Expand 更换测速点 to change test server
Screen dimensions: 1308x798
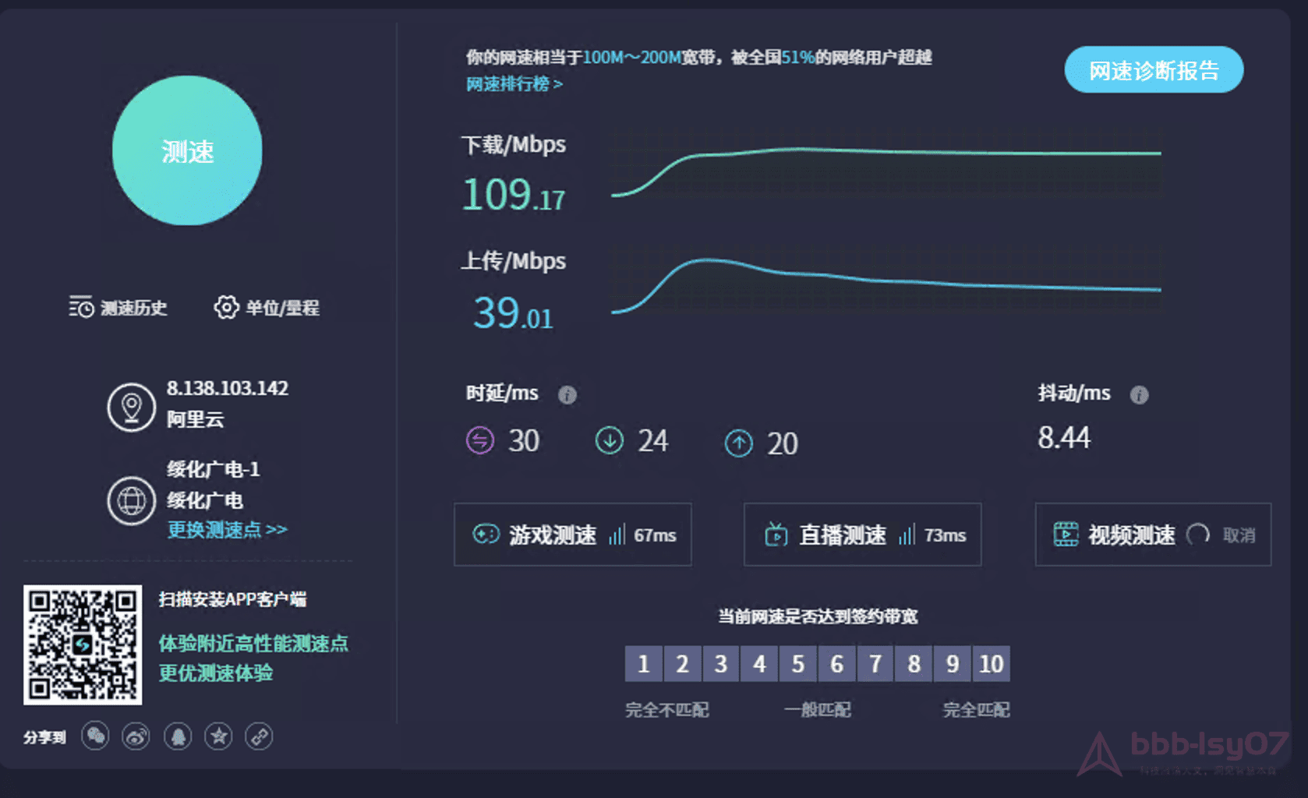pos(227,530)
